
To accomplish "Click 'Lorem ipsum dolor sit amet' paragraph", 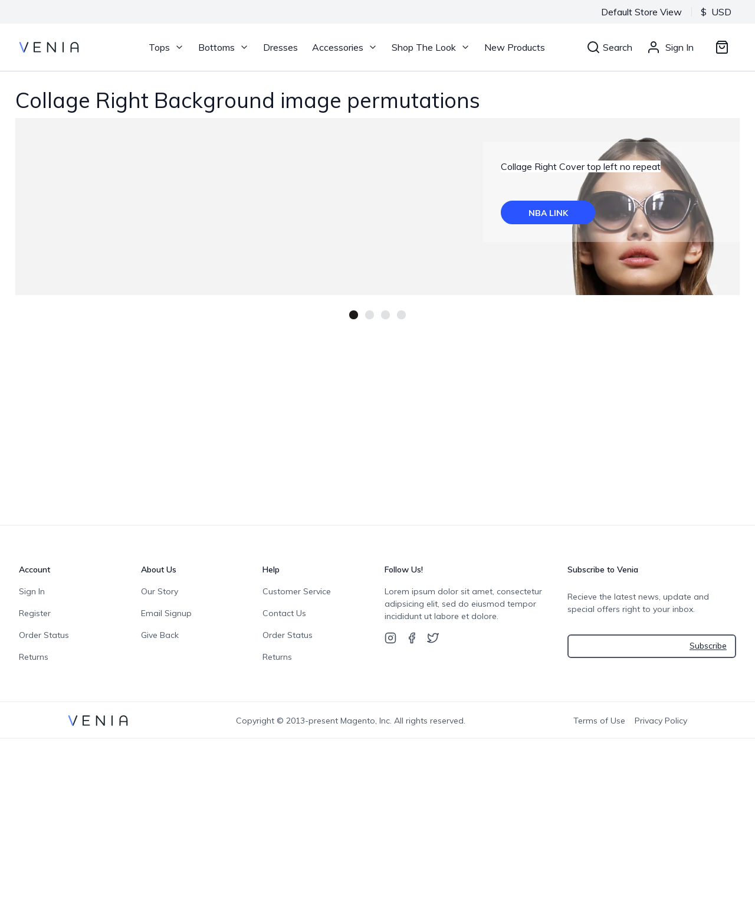I will pyautogui.click(x=463, y=604).
